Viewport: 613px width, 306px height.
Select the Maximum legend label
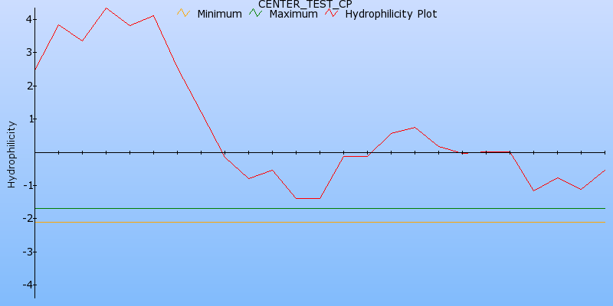[293, 14]
